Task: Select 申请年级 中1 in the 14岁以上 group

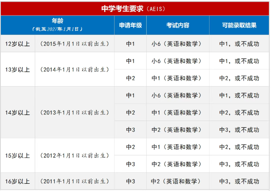Action: (131, 95)
